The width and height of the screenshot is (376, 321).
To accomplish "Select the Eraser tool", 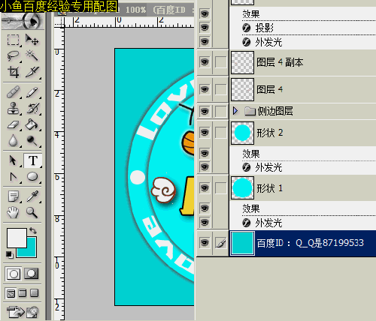I will (13, 124).
